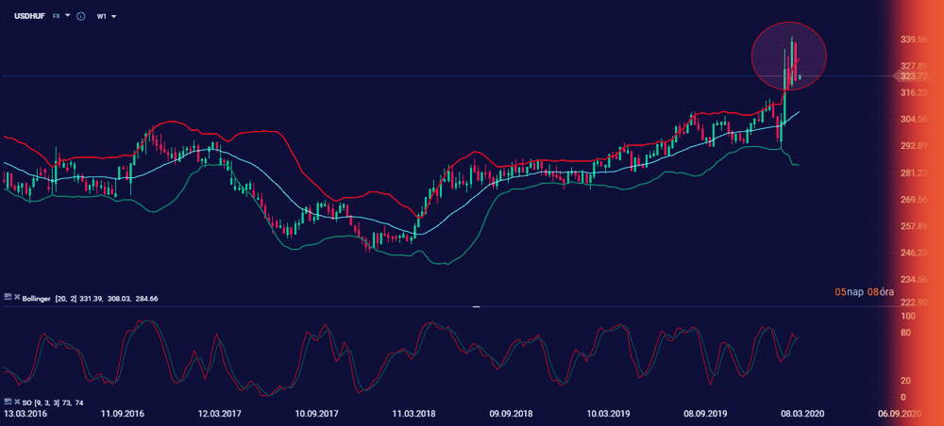The width and height of the screenshot is (944, 426).
Task: Expand the FX instrument type dropdown
Action: [61, 16]
